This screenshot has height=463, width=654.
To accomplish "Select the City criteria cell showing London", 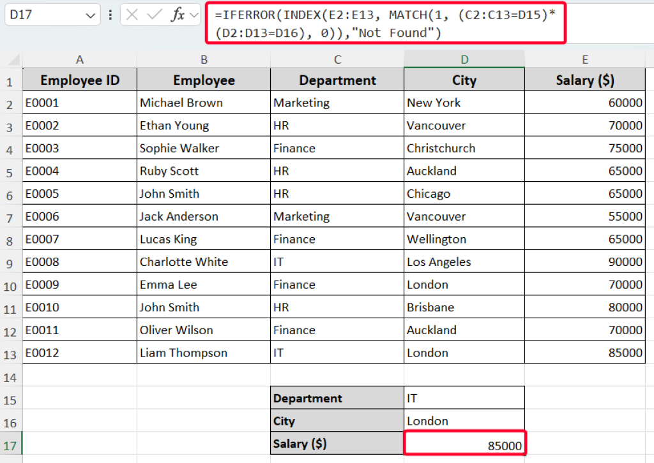I will pos(464,420).
